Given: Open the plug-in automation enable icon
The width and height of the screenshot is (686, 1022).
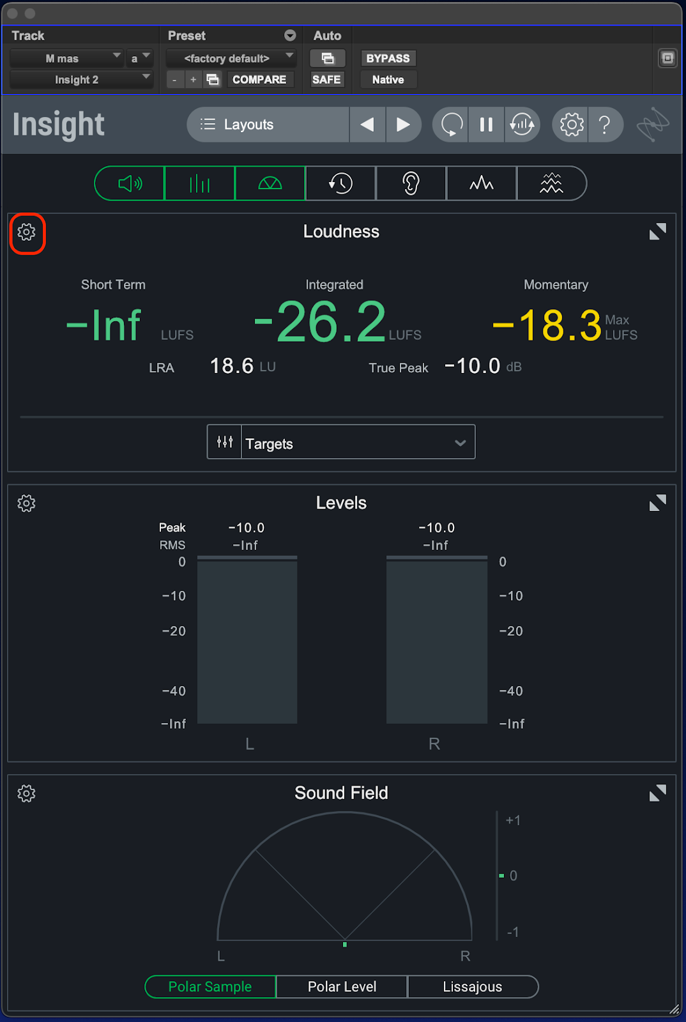Looking at the screenshot, I should 328,58.
